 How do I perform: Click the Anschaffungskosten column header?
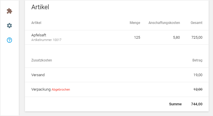click(164, 23)
